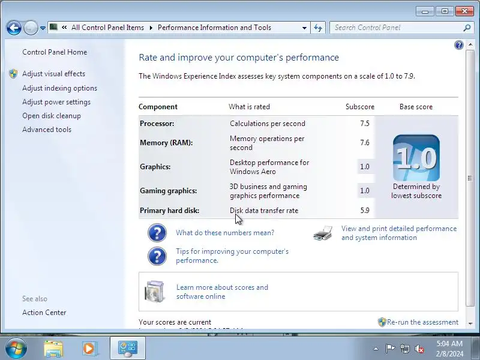Open Control Panel Home
The height and width of the screenshot is (360, 480).
(55, 52)
